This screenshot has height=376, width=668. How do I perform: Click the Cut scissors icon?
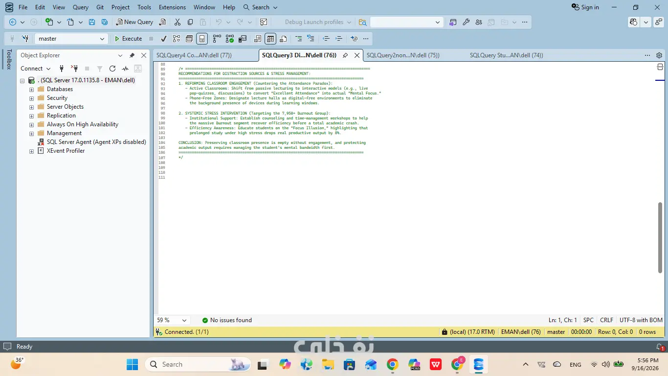click(x=178, y=22)
